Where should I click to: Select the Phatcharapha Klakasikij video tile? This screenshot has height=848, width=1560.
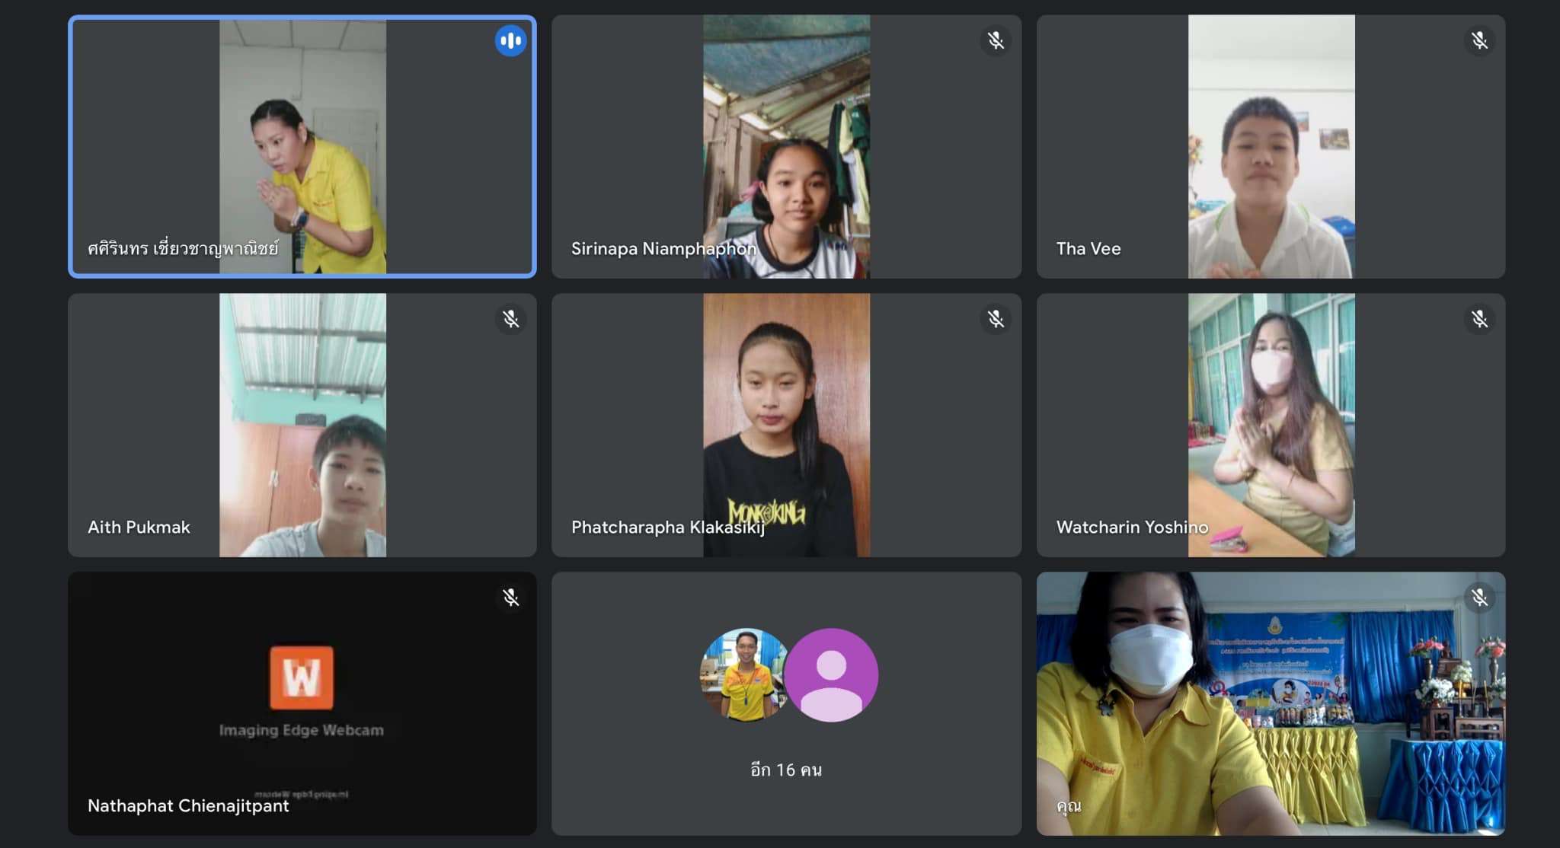click(786, 425)
